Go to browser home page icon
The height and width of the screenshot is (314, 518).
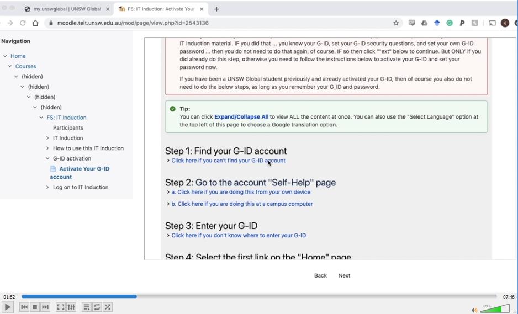[x=35, y=23]
